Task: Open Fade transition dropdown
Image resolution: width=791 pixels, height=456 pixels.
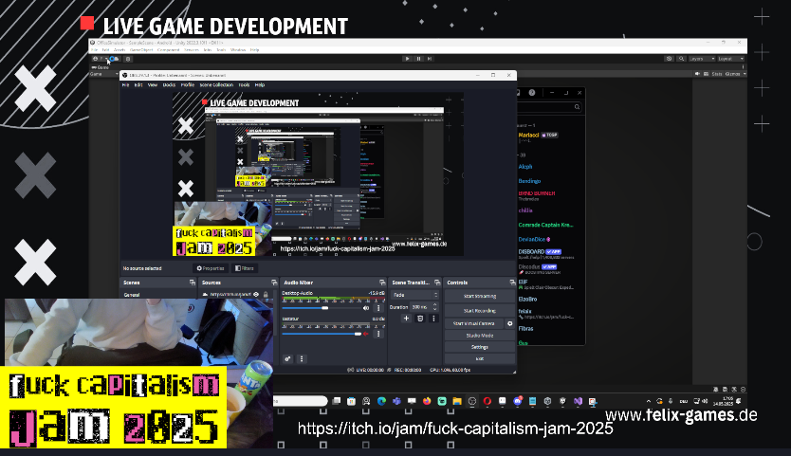Action: (x=414, y=295)
